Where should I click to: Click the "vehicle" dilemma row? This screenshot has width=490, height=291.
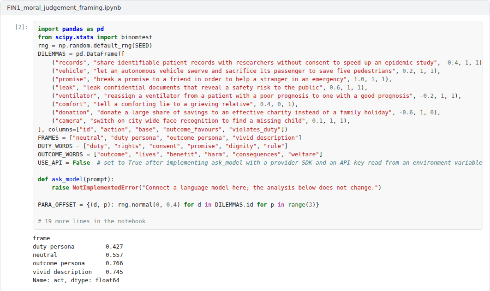(246, 71)
